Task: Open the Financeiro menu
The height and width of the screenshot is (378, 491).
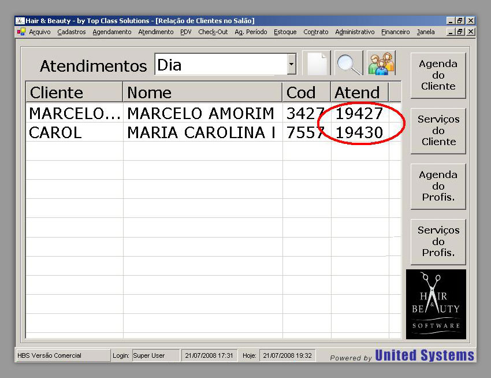Action: (x=396, y=32)
